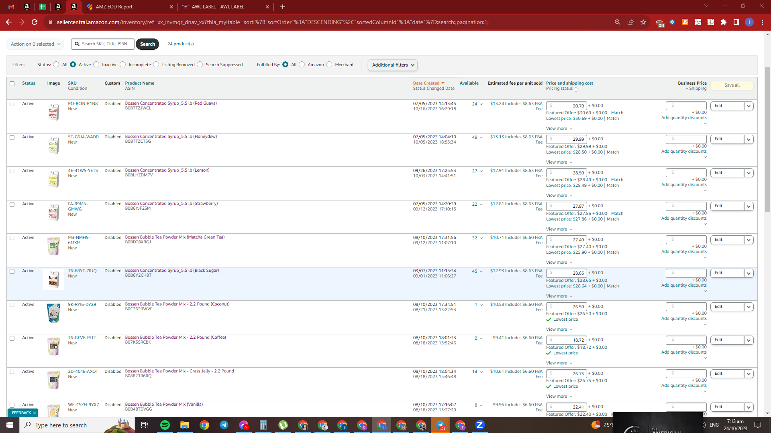Screen dimensions: 771x433
Task: Open Task View on the taskbar
Action: pos(145,425)
